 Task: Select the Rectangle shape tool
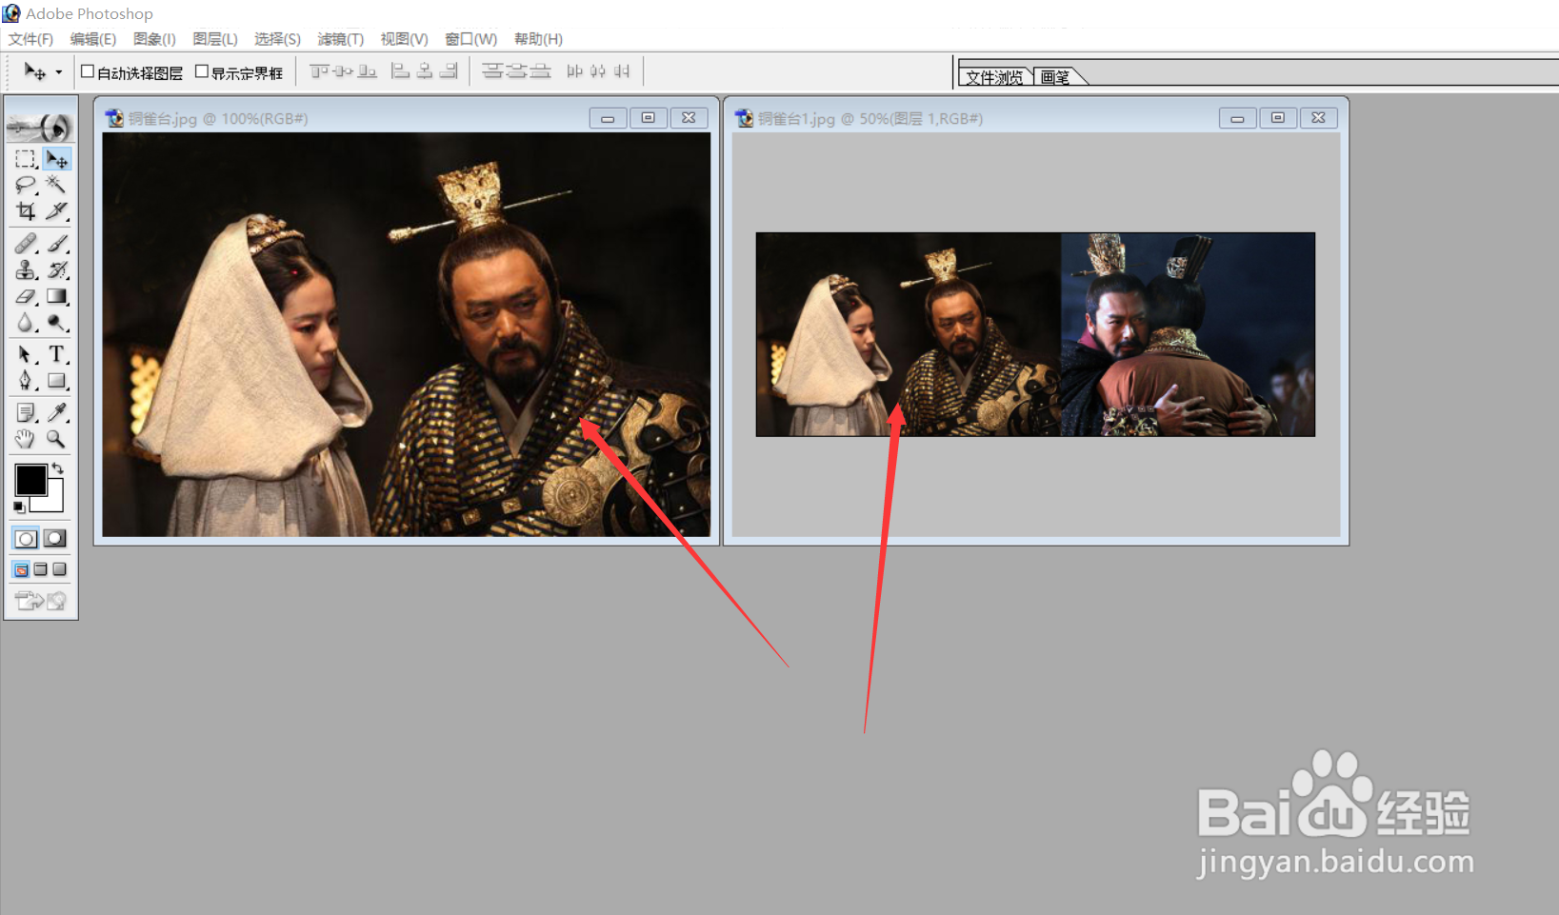coord(56,381)
